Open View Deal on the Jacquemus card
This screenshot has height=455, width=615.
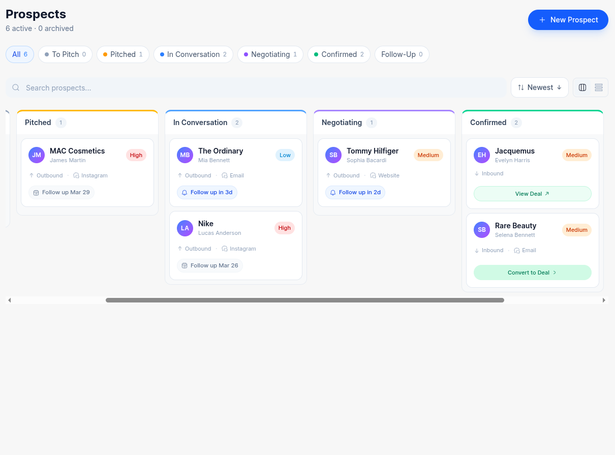click(x=532, y=194)
